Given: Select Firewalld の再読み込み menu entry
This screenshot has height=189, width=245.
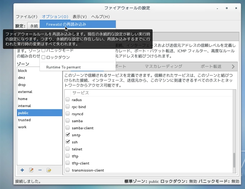Looking at the screenshot, I should pos(78,24).
